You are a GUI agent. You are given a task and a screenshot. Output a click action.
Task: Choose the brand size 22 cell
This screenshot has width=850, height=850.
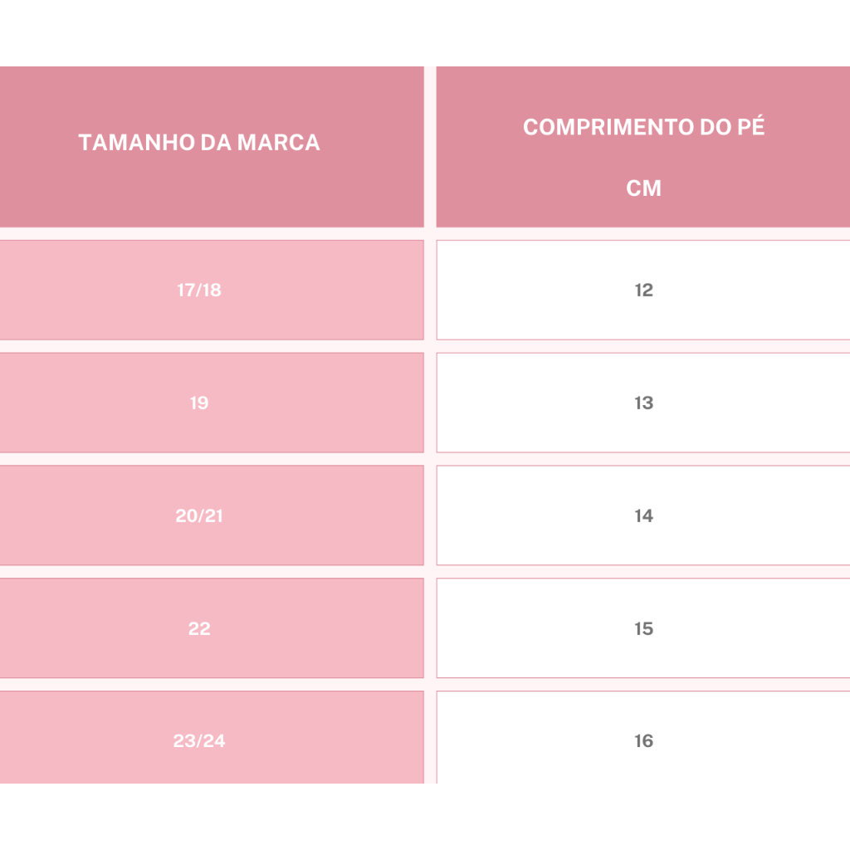199,629
